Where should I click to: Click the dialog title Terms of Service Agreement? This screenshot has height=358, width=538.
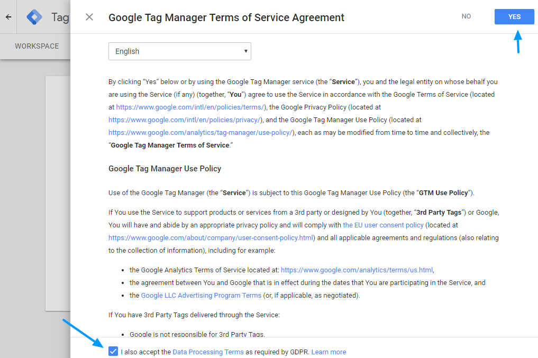click(226, 17)
